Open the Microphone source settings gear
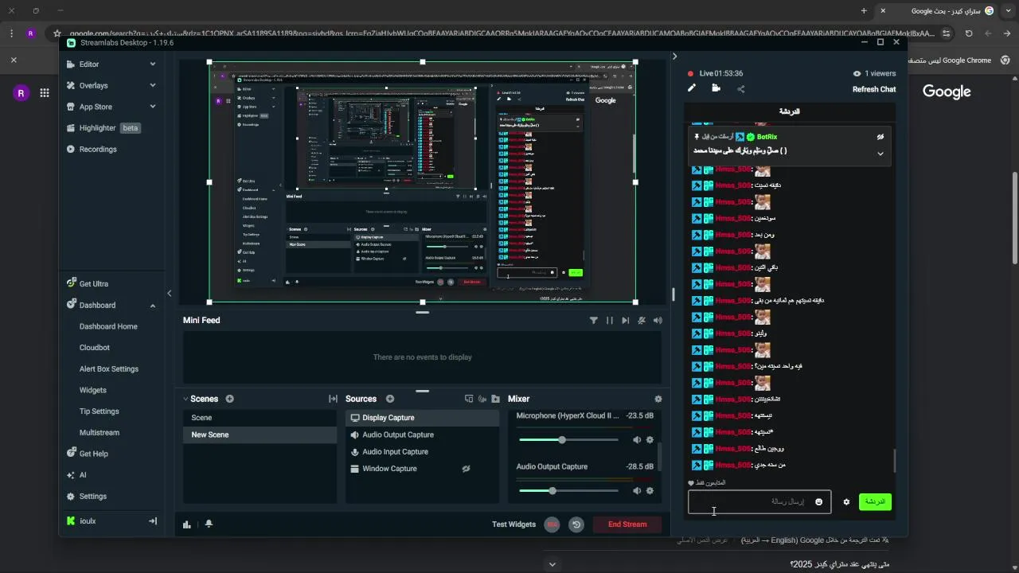1019x573 pixels. (650, 440)
